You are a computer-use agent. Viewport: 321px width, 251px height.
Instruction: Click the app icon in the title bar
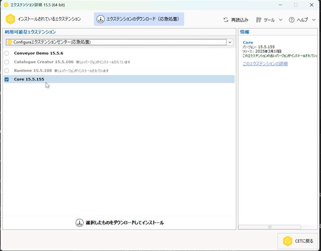(x=6, y=5)
